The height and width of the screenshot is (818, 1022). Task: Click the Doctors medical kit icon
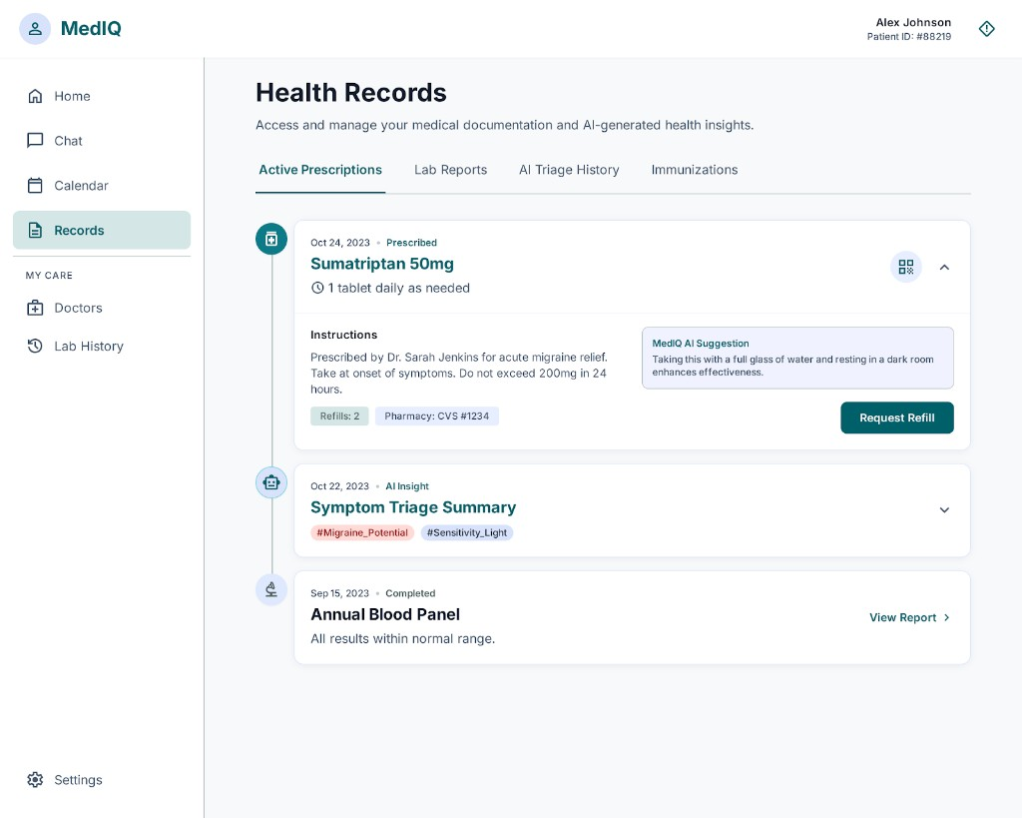click(x=35, y=308)
